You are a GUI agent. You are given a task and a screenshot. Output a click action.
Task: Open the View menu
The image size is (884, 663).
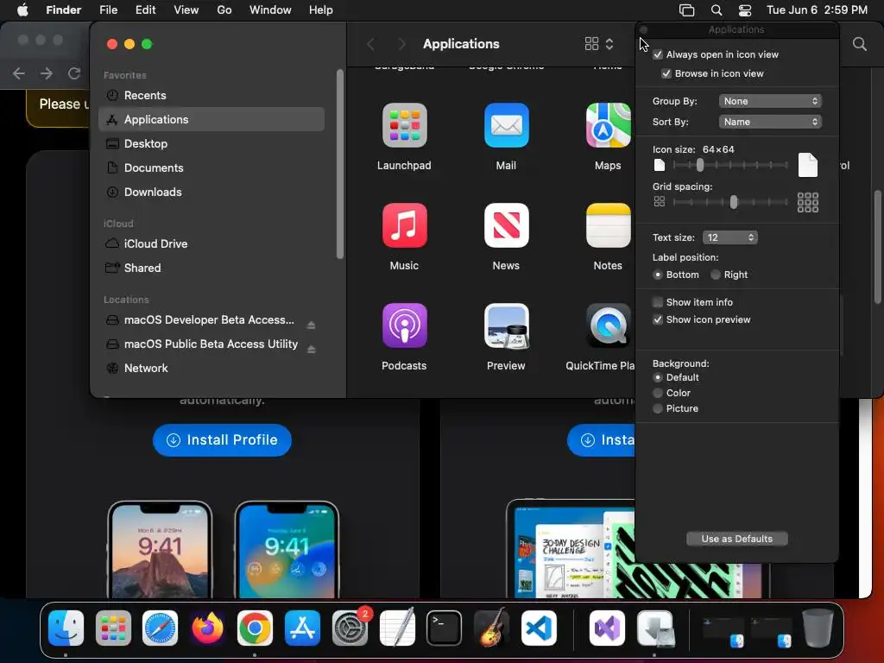pyautogui.click(x=186, y=10)
